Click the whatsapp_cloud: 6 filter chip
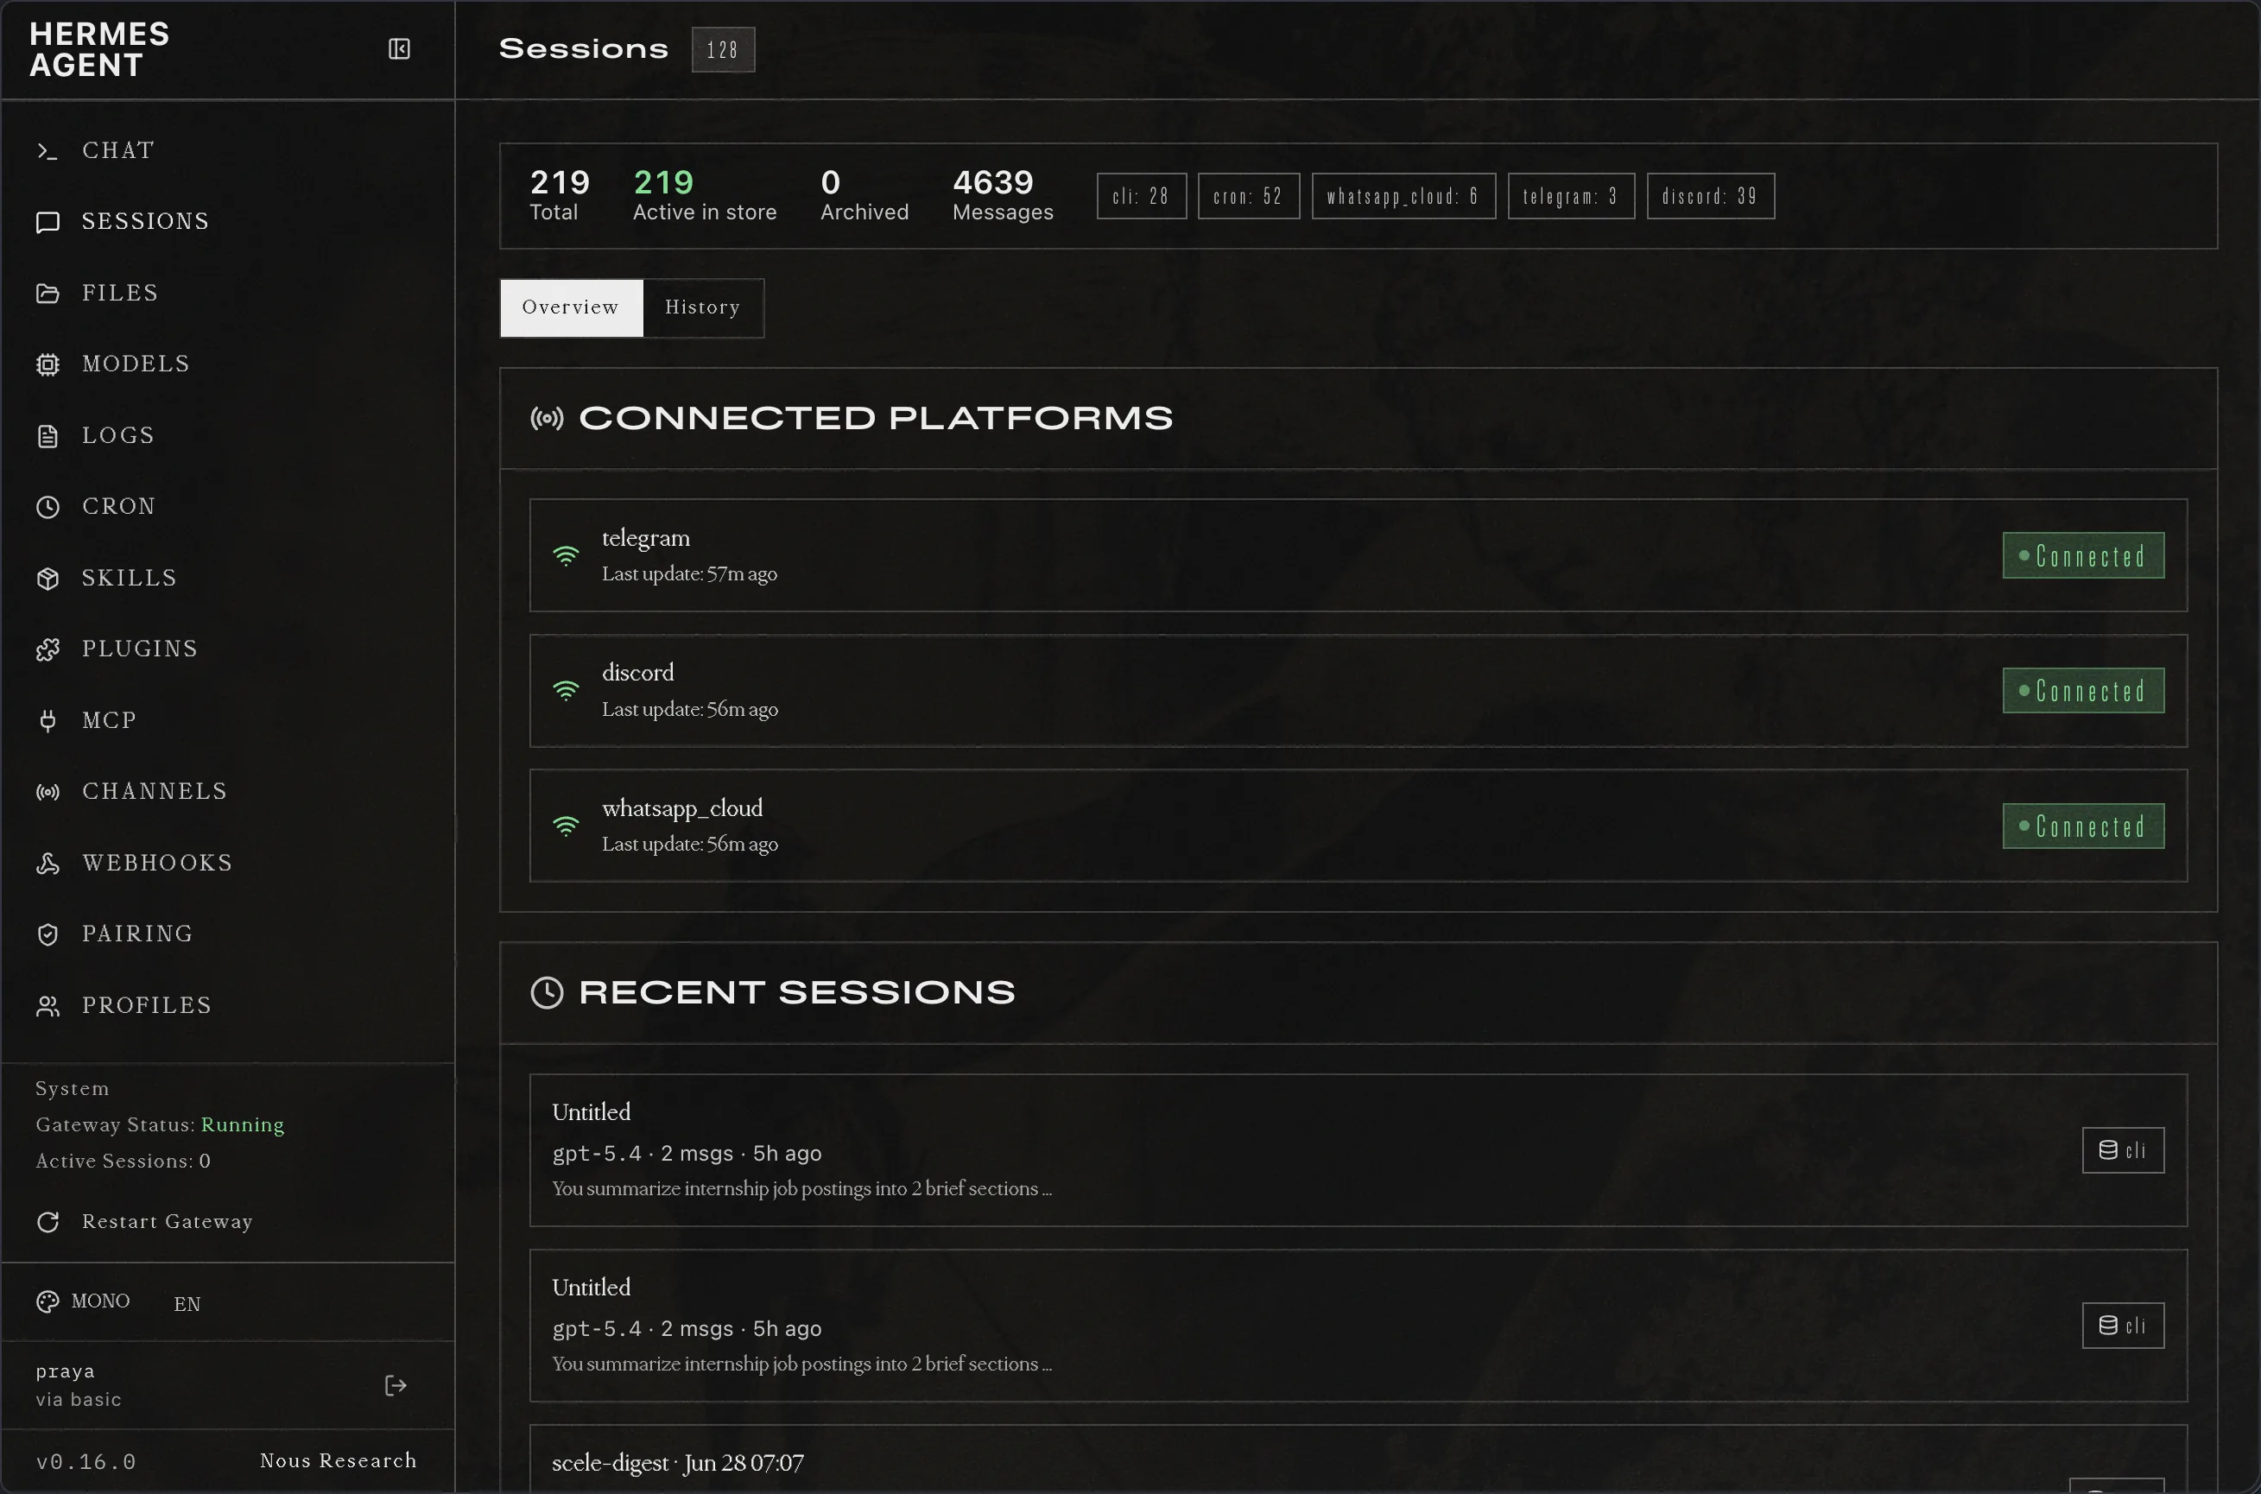The image size is (2261, 1494). coord(1403,196)
